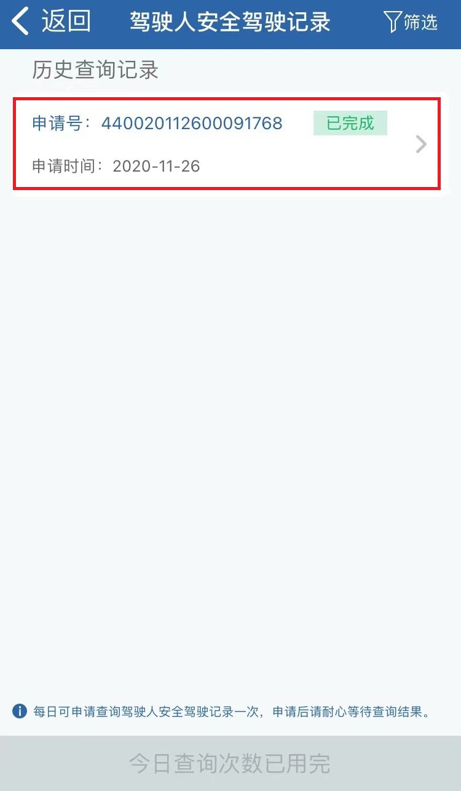This screenshot has width=461, height=791.
Task: Open record via gray right chevron
Action: (421, 145)
